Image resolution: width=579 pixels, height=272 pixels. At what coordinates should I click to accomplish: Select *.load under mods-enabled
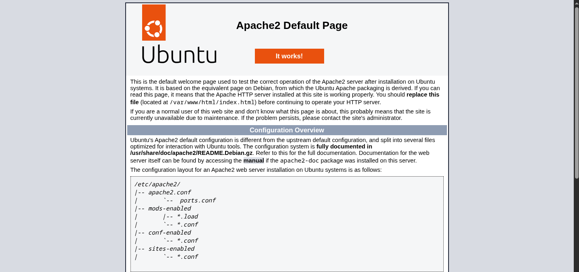187,216
